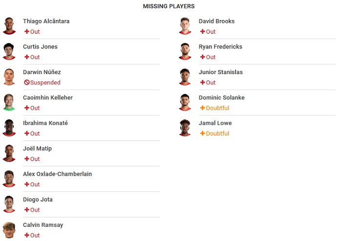Select Dominic Solanke's avatar photo

(x=185, y=102)
